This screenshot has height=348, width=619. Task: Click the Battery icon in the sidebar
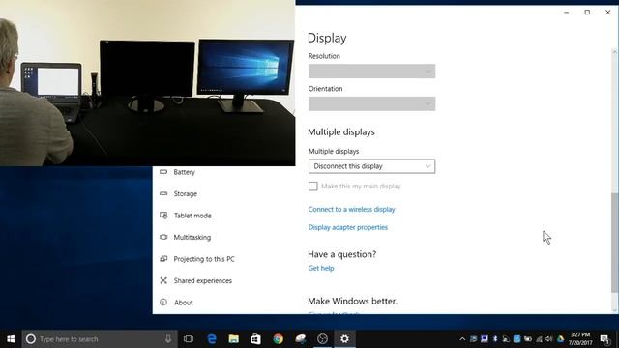pyautogui.click(x=163, y=172)
